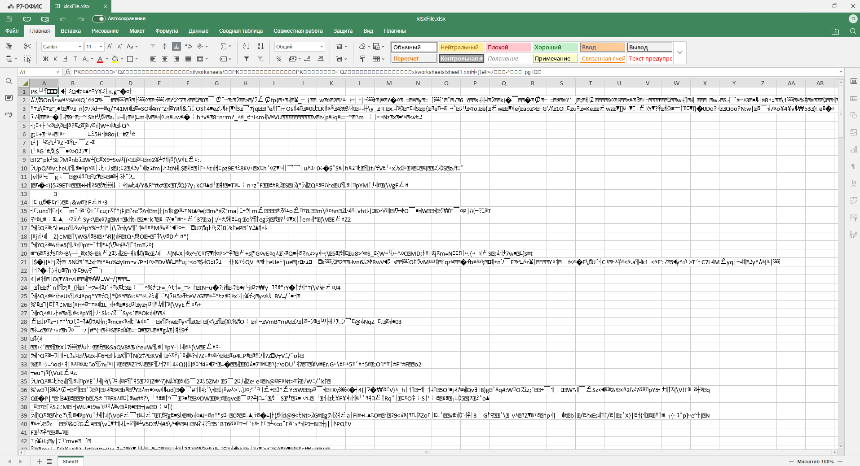Increase font size with the larger A icon
The image size is (860, 466).
click(110, 46)
